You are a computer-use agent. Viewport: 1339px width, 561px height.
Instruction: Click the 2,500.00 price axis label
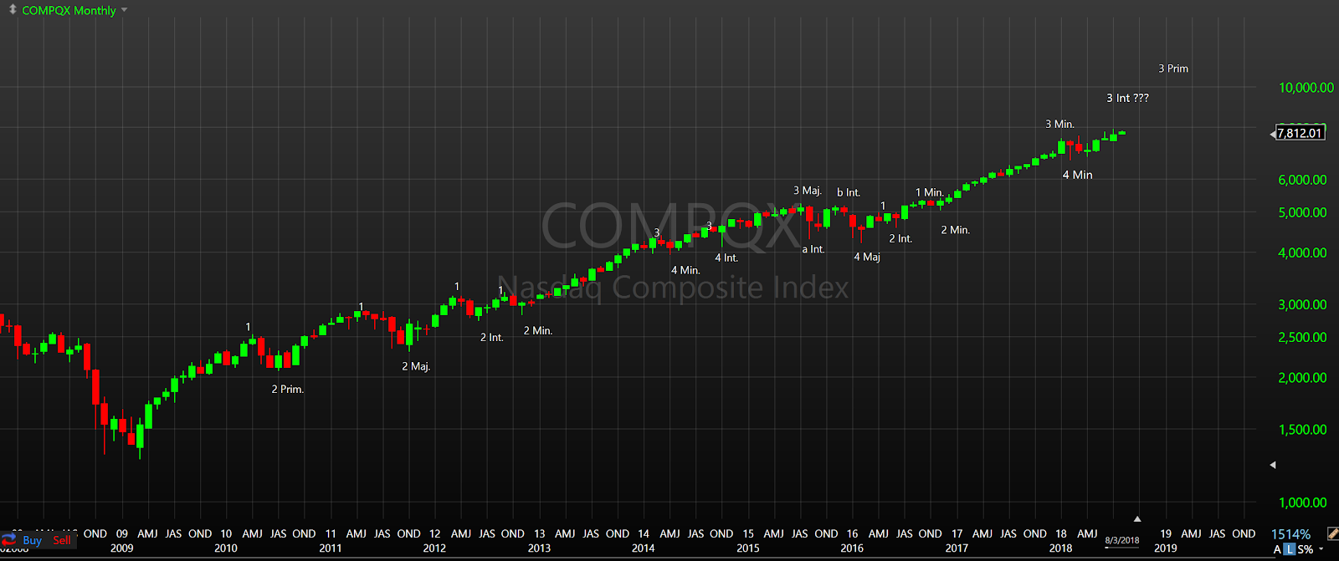[x=1302, y=337]
